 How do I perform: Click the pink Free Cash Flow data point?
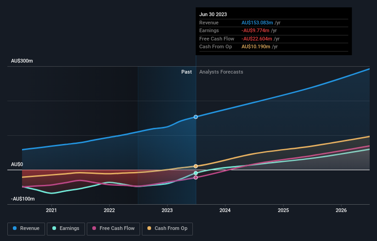196,178
